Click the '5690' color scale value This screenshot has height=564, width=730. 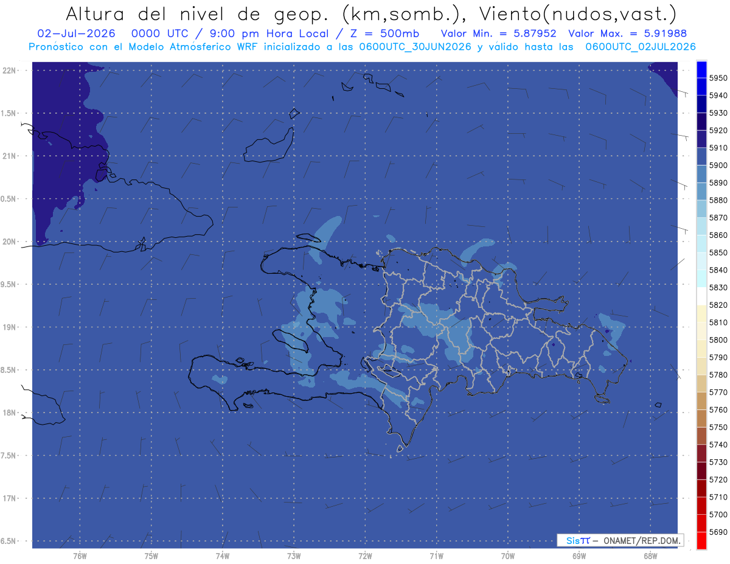click(x=718, y=532)
